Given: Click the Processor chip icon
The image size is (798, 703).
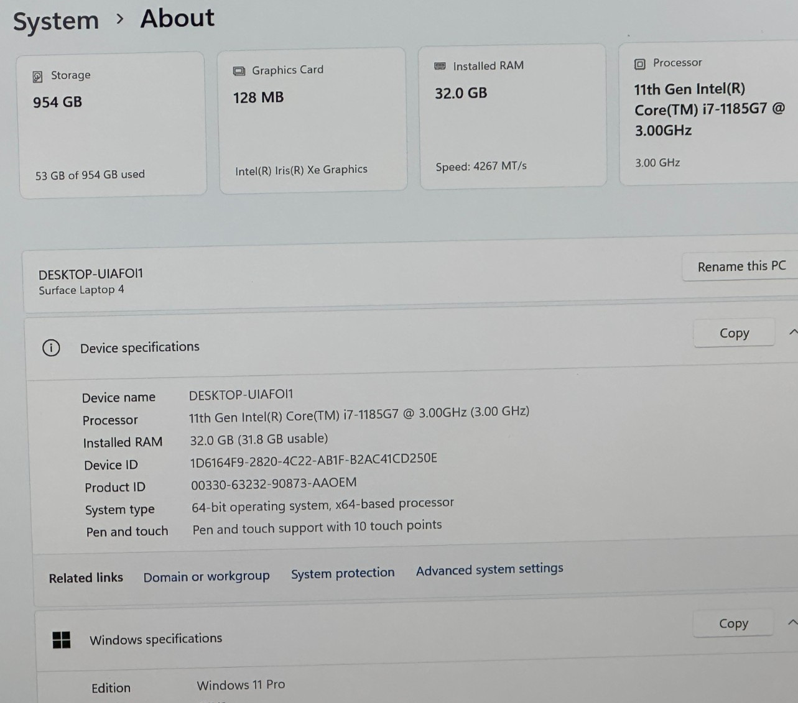Looking at the screenshot, I should [640, 63].
